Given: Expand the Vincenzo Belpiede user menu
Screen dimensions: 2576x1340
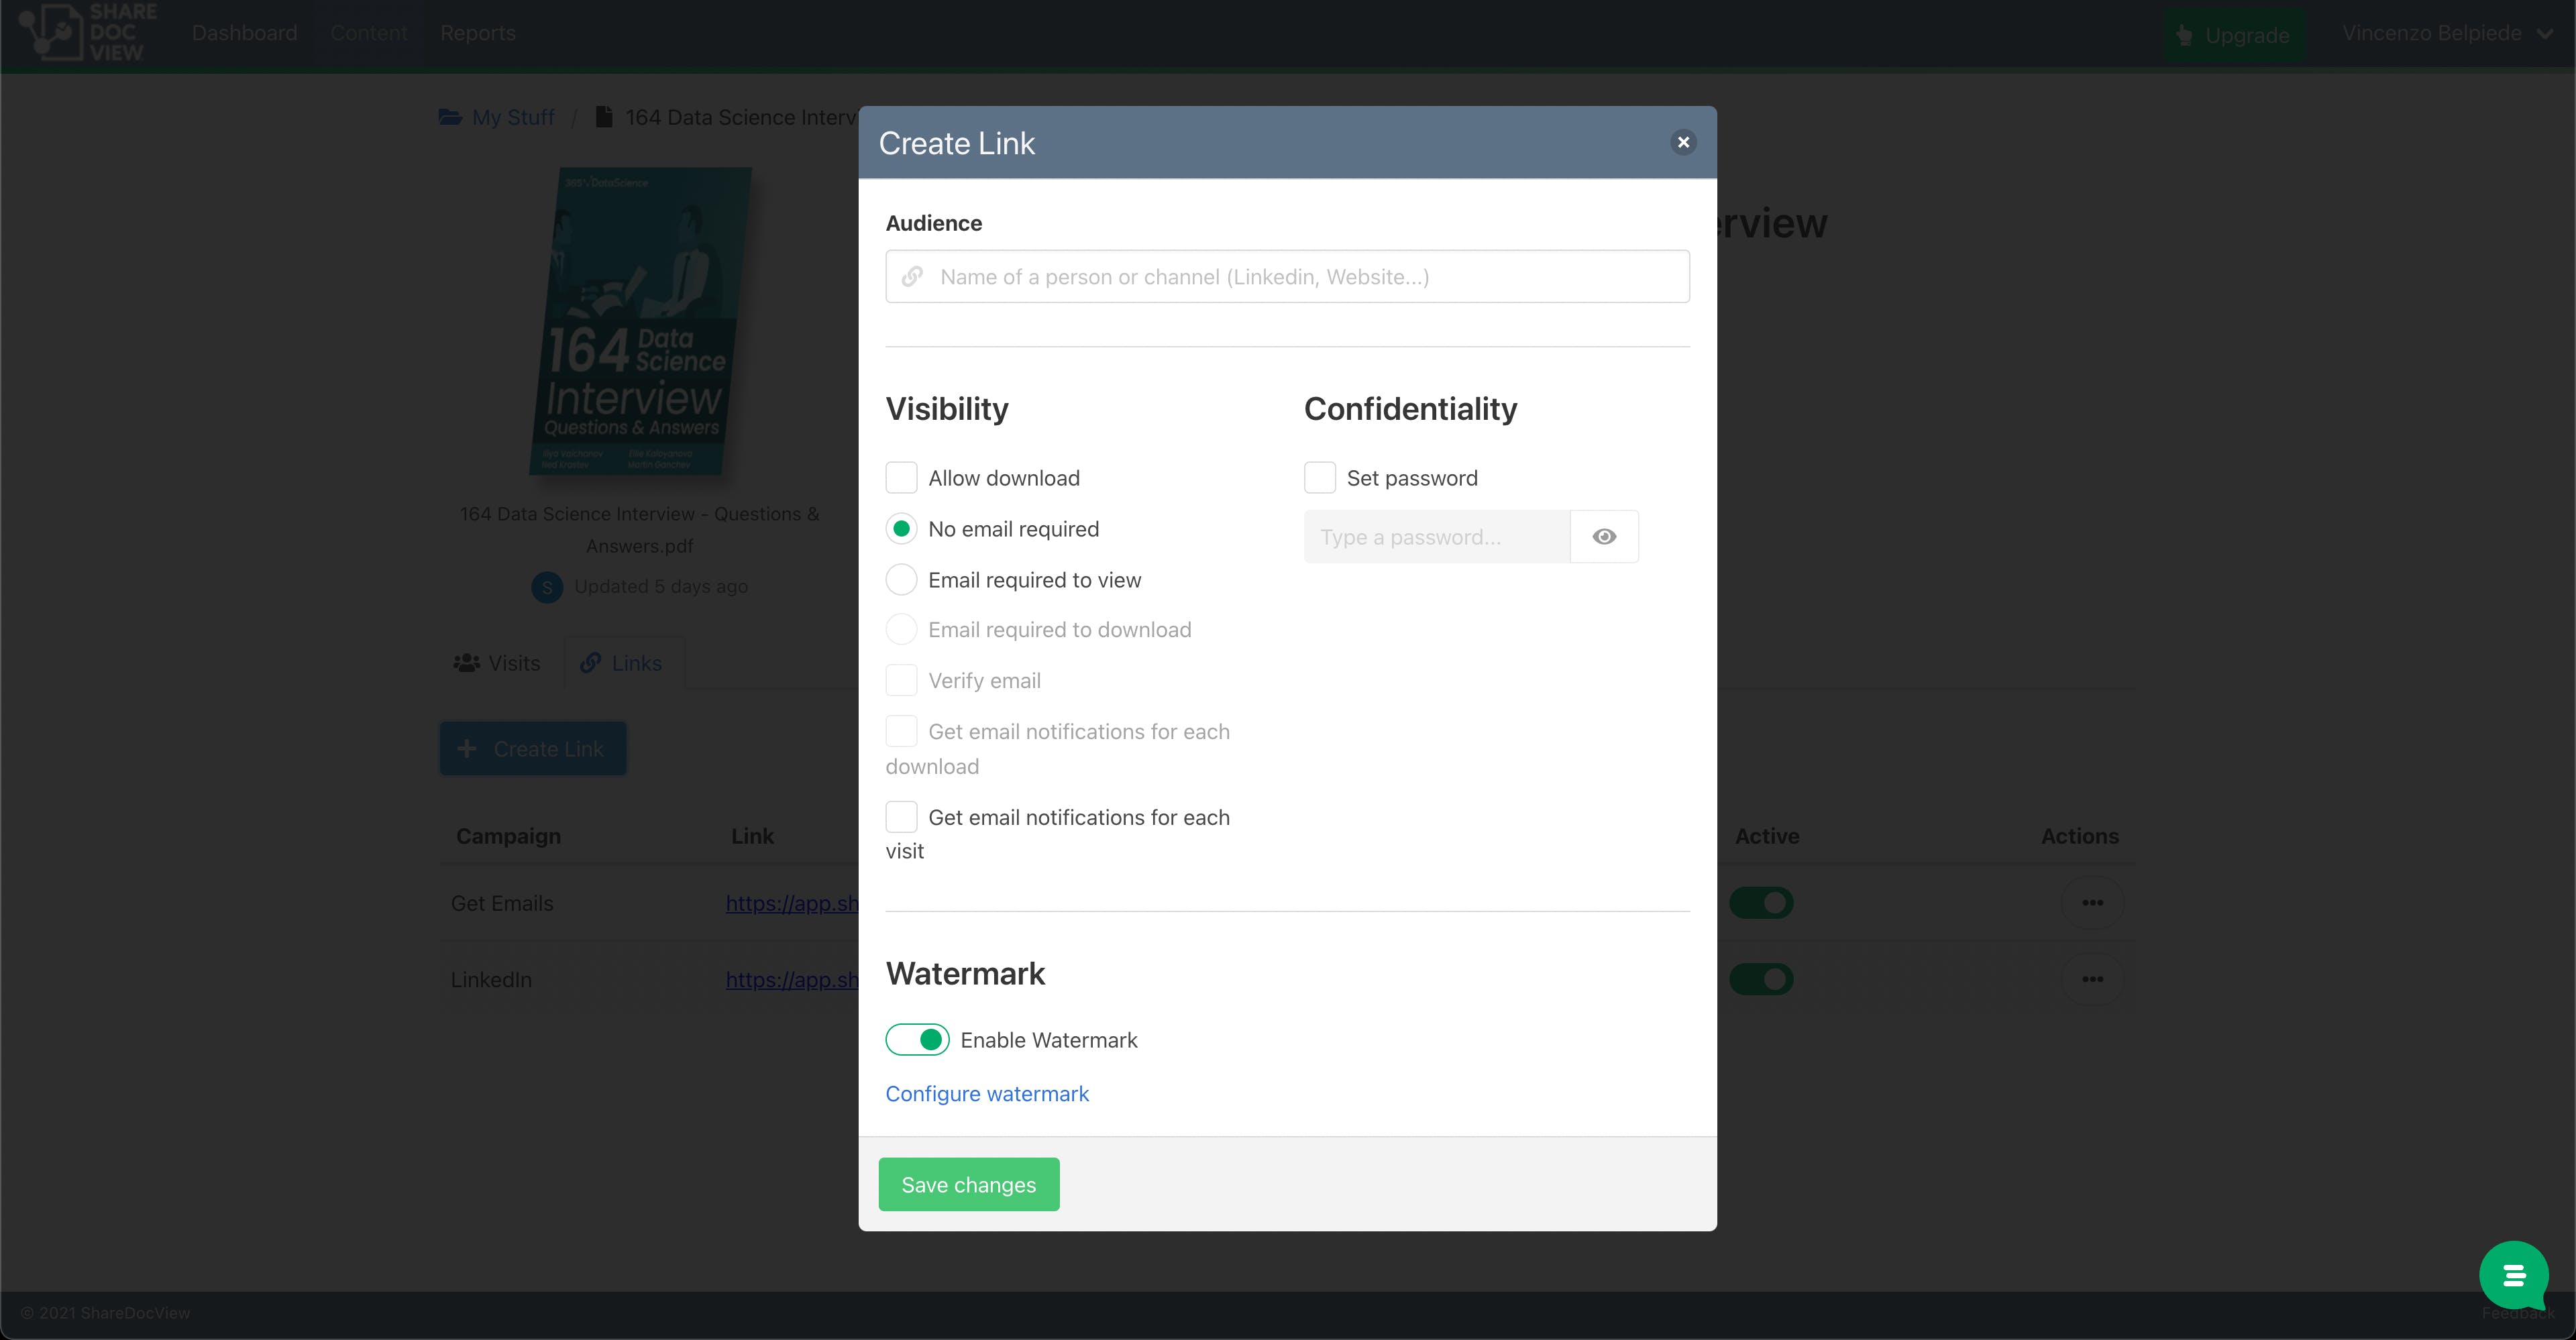Looking at the screenshot, I should coord(2446,33).
